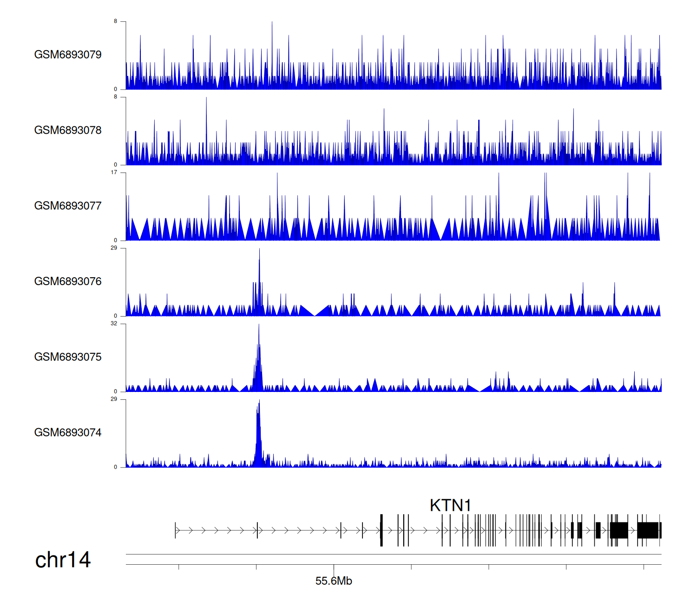The height and width of the screenshot is (613, 697).
Task: Select the large final exon block of KTN1
Action: pos(648,530)
